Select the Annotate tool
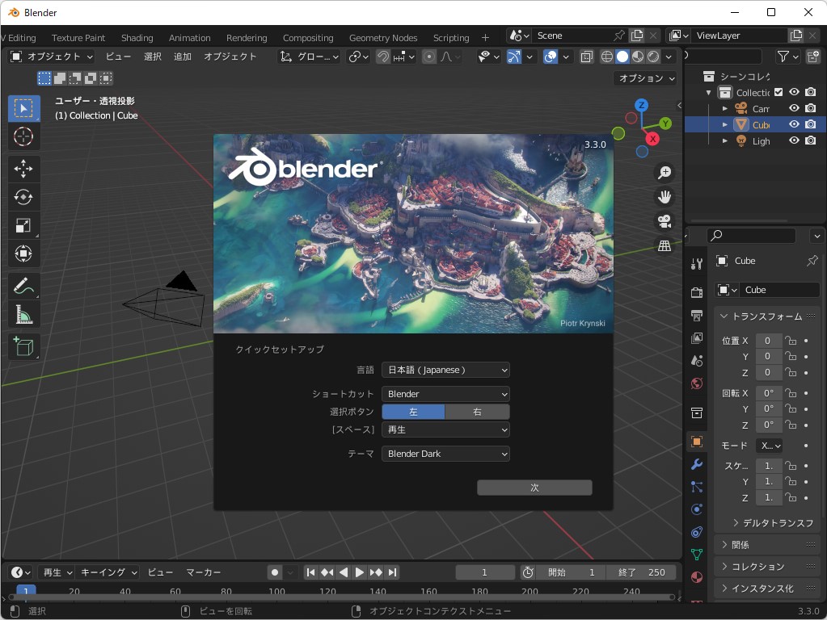827x620 pixels. [23, 286]
